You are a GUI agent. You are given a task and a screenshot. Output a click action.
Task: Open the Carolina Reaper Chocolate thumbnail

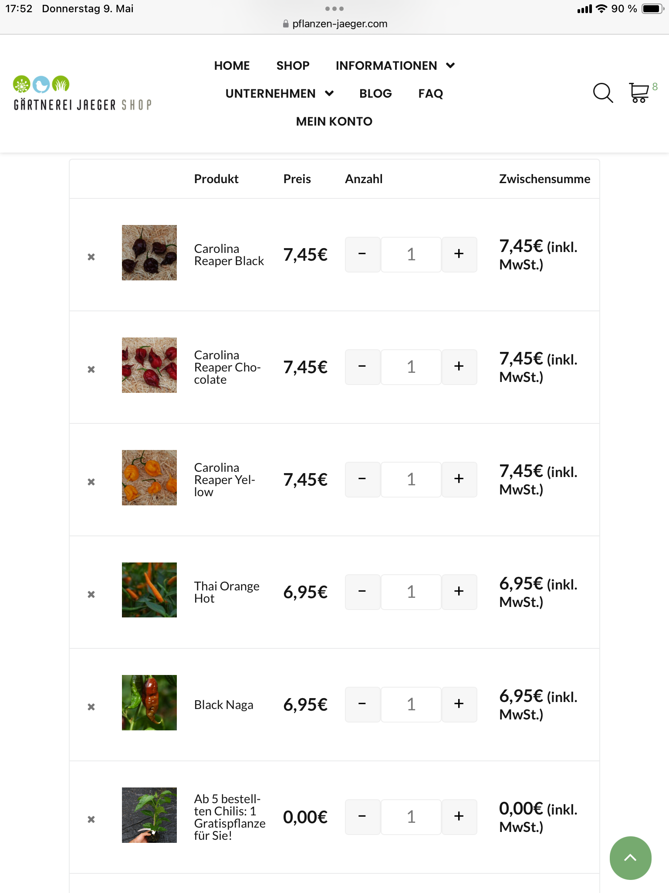pos(149,365)
